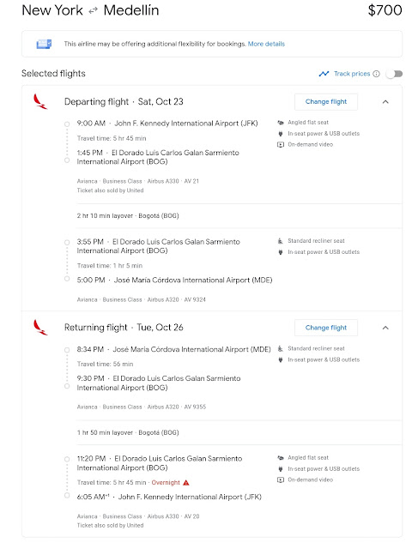Click the round-trip arrows icon in title

click(x=93, y=11)
